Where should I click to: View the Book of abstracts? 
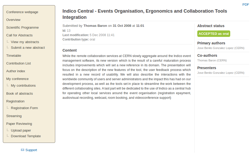tap(19, 93)
